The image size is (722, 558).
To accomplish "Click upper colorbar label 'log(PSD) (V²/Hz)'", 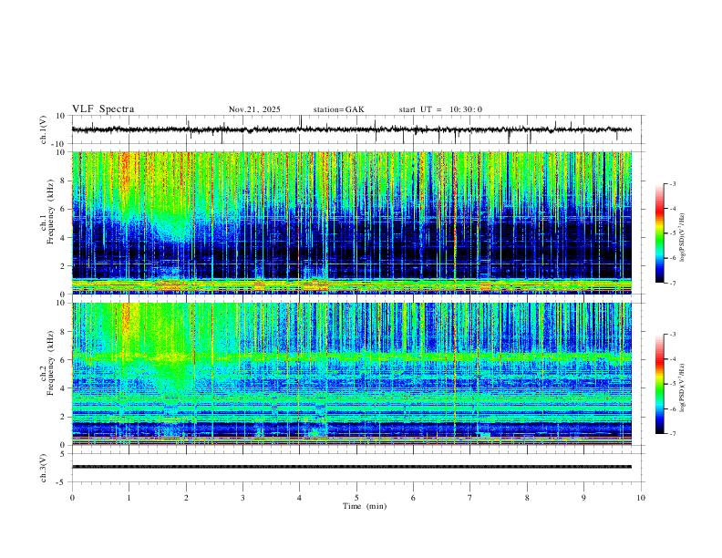I will (684, 238).
